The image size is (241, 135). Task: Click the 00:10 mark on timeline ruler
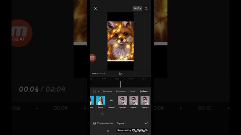pos(144,79)
